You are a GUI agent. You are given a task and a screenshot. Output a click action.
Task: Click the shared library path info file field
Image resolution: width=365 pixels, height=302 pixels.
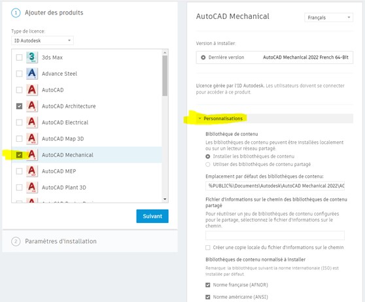point(275,235)
